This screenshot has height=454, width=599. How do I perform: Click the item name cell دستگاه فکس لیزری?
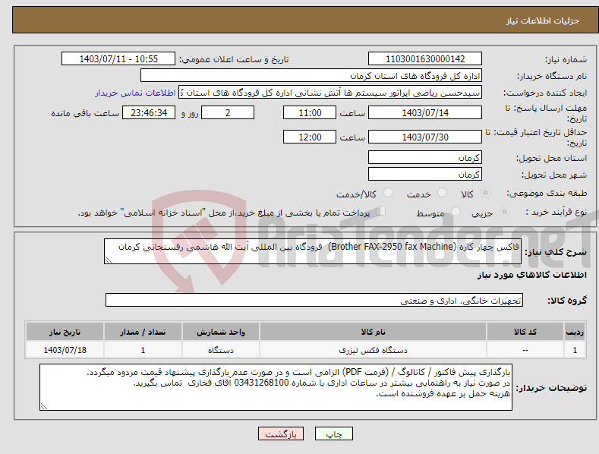tap(373, 350)
